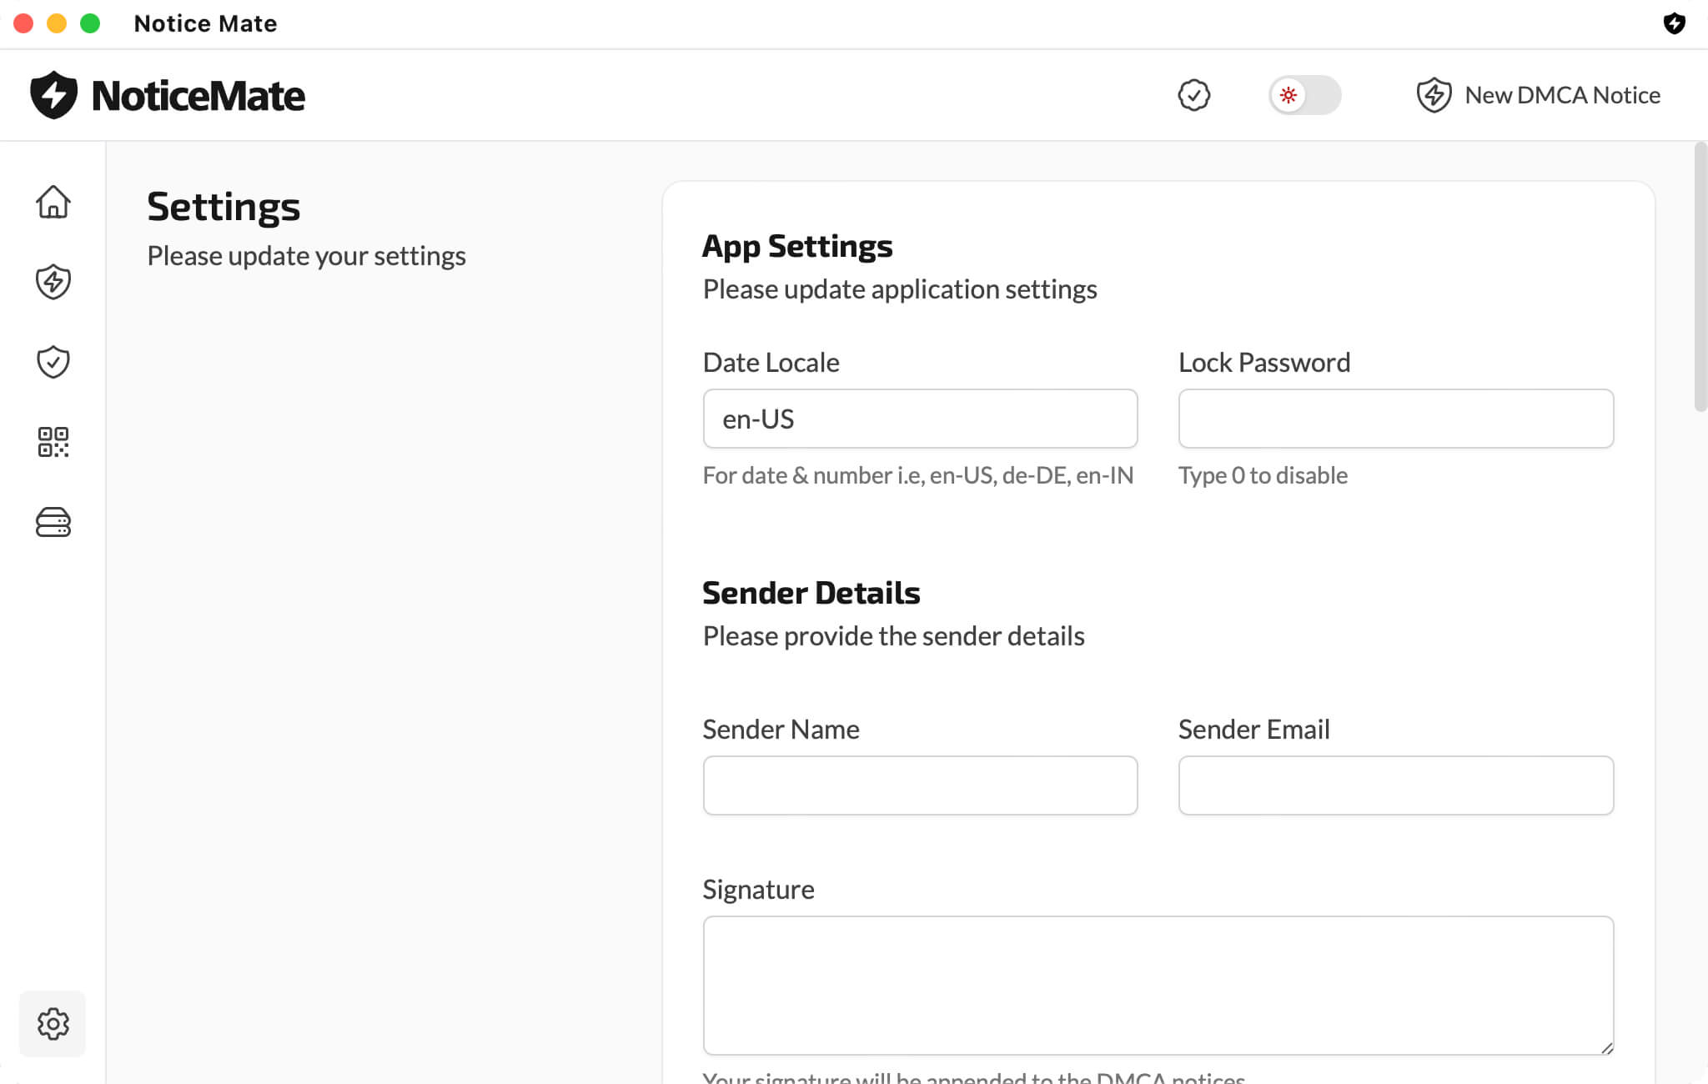This screenshot has height=1084, width=1708.
Task: Open the Notice Mate menu bar item
Action: (204, 23)
